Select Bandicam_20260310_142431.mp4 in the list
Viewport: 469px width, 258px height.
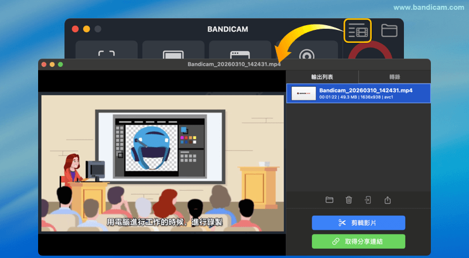365,93
